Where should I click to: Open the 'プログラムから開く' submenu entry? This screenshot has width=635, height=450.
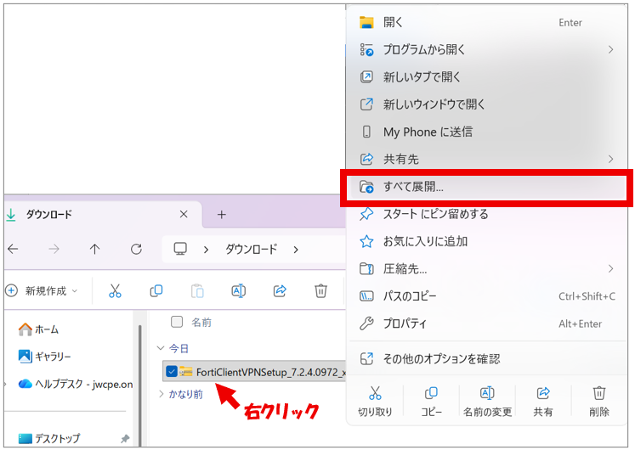[x=487, y=50]
